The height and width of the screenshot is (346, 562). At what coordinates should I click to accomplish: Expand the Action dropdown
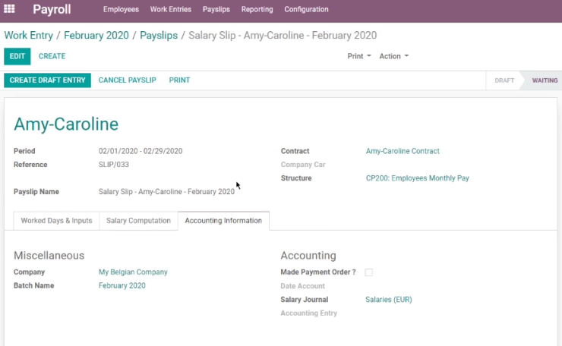click(x=394, y=56)
